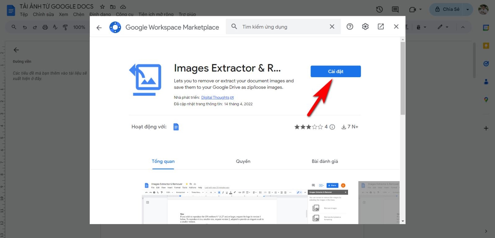The width and height of the screenshot is (495, 238).
Task: Select the paint format tool
Action: pos(65,27)
